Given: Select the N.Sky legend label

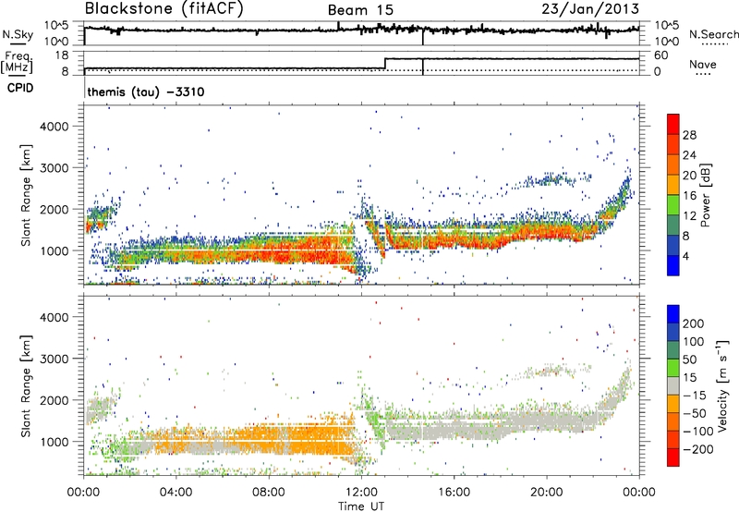Looking at the screenshot, I should coord(18,34).
